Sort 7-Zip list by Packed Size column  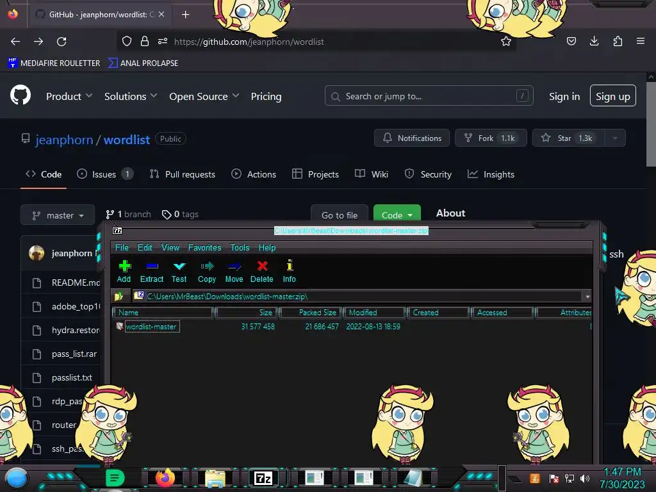[311, 313]
